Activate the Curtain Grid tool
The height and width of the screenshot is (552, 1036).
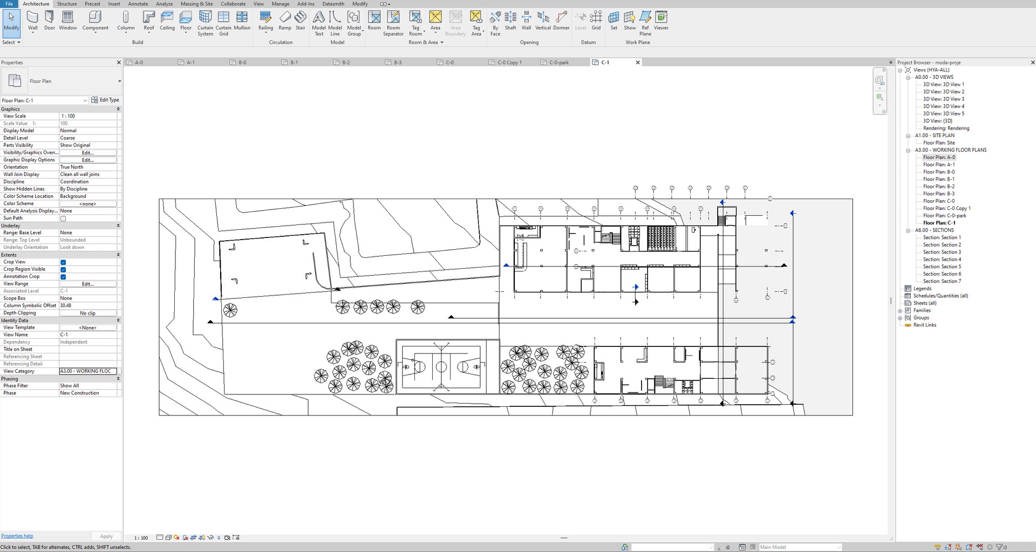tap(223, 23)
